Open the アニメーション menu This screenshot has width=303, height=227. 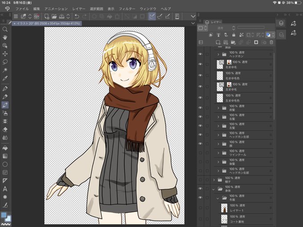(x=56, y=9)
